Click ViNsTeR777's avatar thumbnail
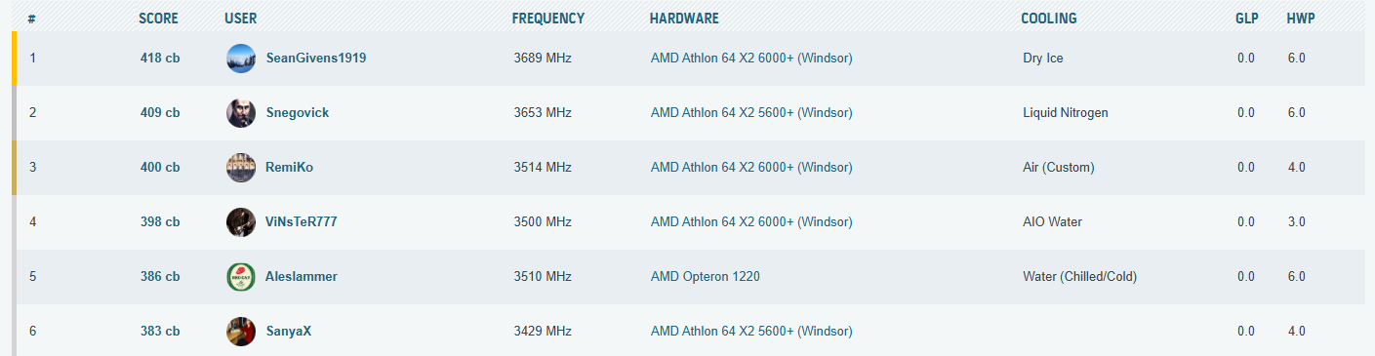The image size is (1375, 356). [x=241, y=222]
